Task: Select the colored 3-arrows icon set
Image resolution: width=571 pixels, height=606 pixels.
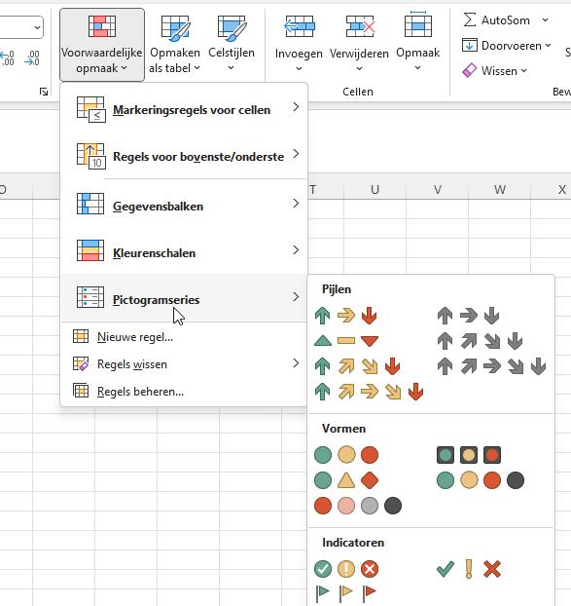Action: [345, 316]
